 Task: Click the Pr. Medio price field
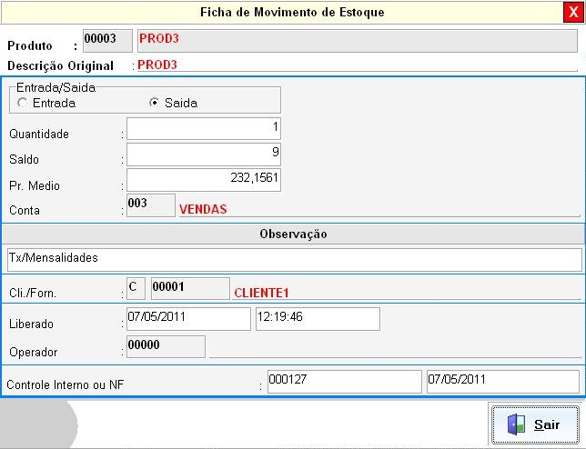tap(203, 180)
